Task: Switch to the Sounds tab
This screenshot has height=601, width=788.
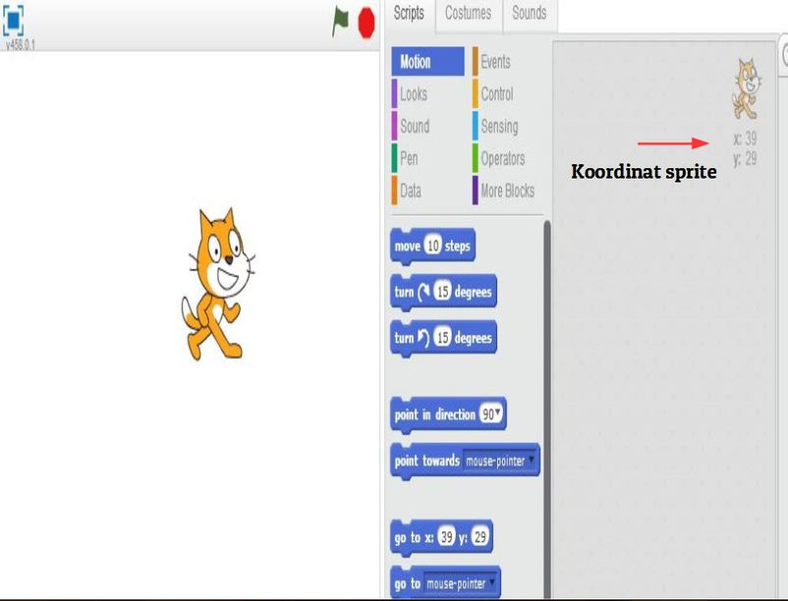Action: pos(530,14)
